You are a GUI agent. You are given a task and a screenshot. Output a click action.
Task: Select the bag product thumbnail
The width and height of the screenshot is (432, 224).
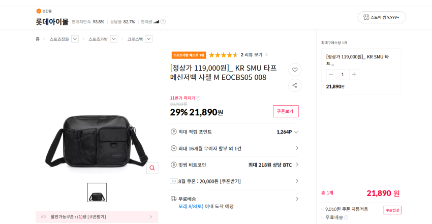[x=97, y=193]
